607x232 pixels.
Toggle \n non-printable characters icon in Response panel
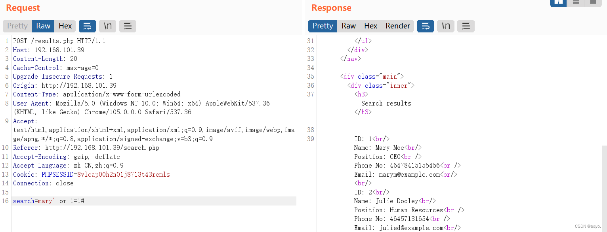click(x=446, y=26)
